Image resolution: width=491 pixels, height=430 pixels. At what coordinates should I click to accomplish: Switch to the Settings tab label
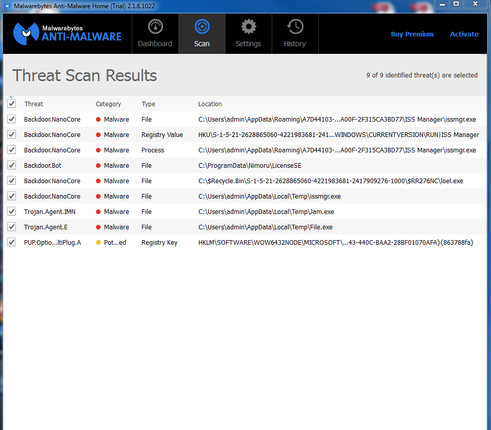tap(248, 44)
